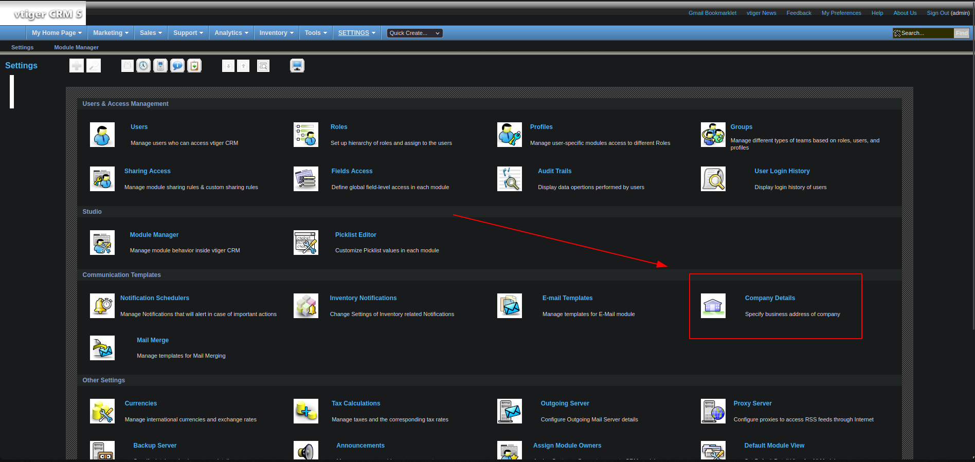Click the Fields Access icon
This screenshot has width=975, height=462.
pyautogui.click(x=306, y=179)
